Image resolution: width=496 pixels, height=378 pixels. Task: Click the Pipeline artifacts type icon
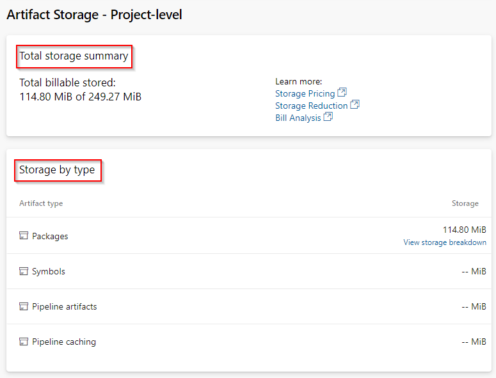point(24,306)
